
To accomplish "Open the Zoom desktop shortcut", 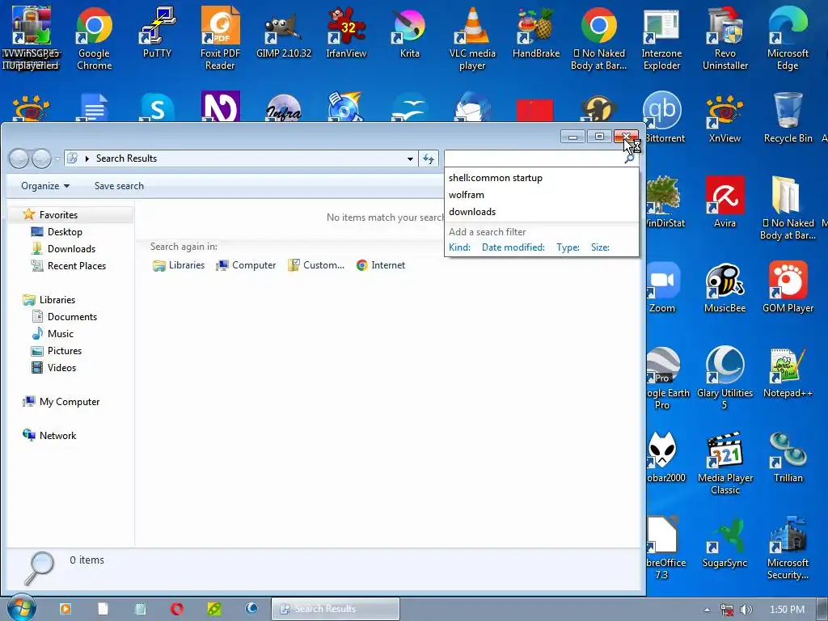I will 662,288.
